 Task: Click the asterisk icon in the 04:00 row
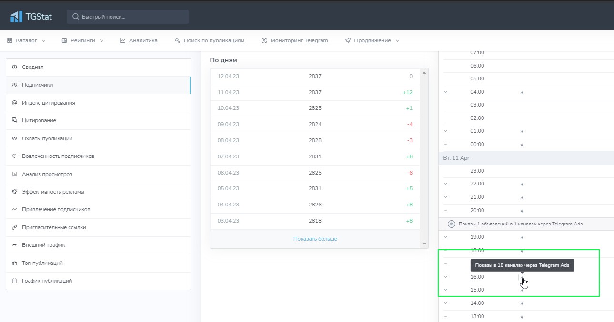(522, 93)
